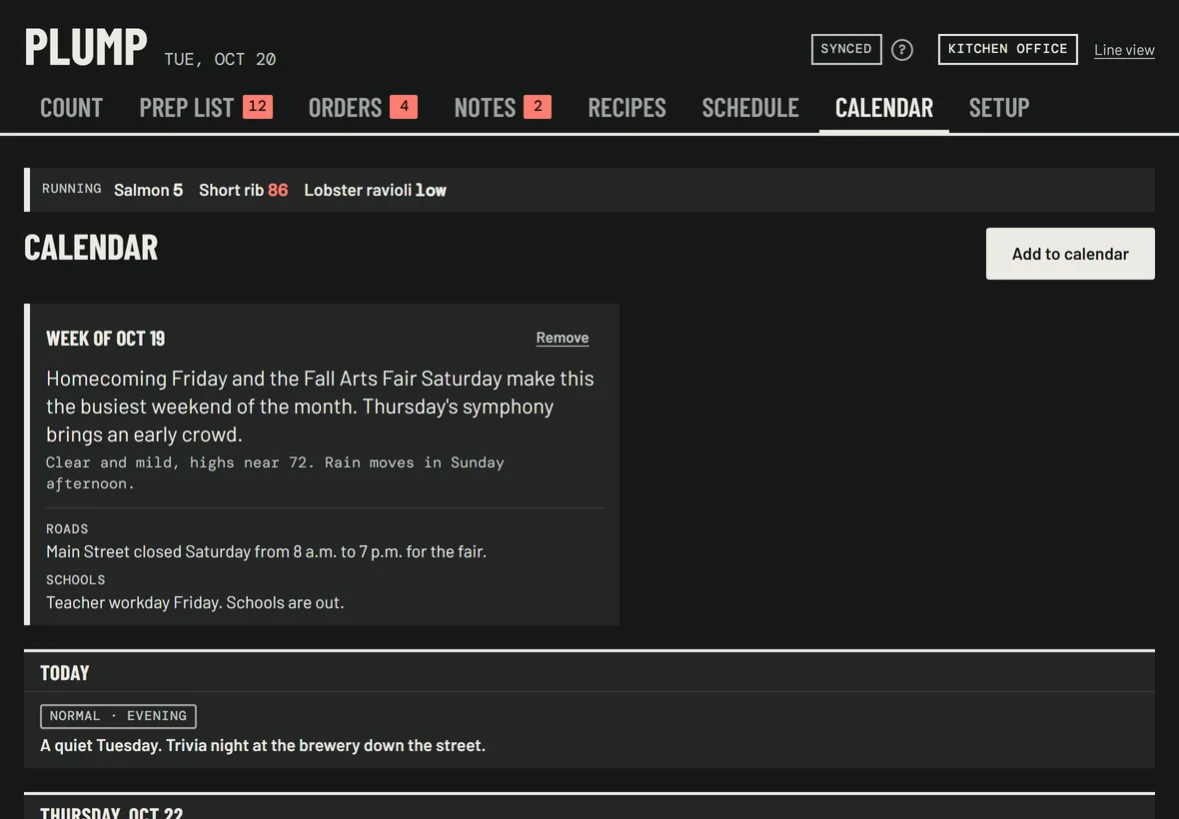Click the Synced status button

[846, 50]
